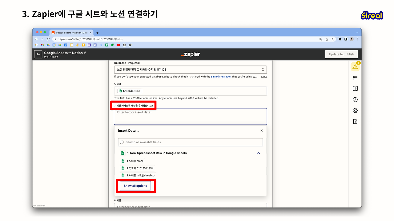The width and height of the screenshot is (394, 221).
Task: Bookmark this page with the star icon
Action: pyautogui.click(x=332, y=39)
